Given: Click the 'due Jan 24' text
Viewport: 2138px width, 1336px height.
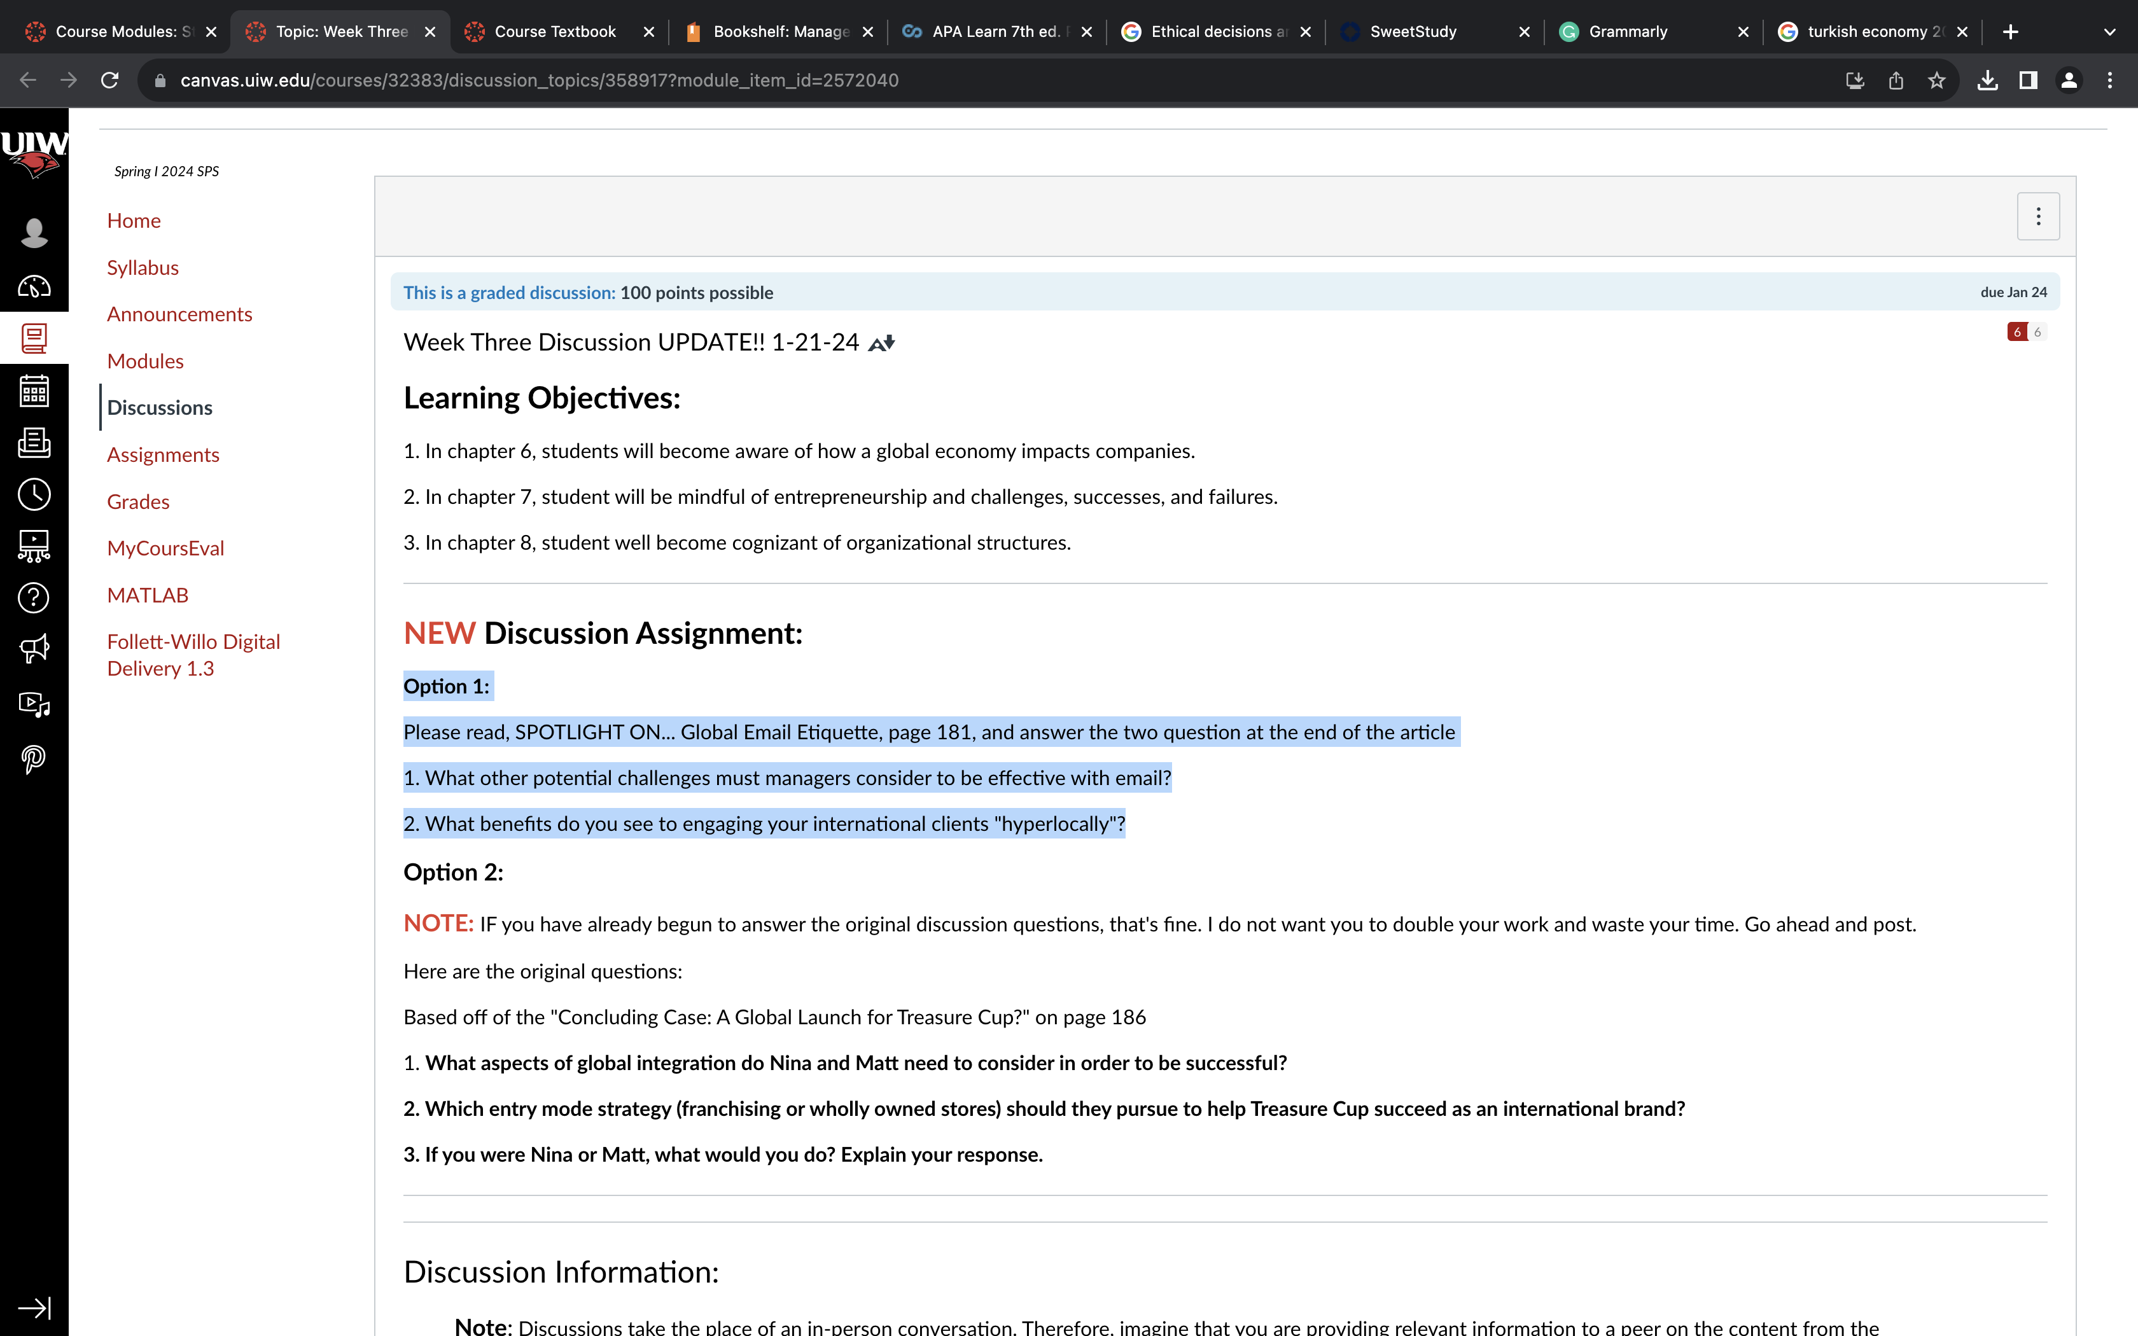Looking at the screenshot, I should (x=2013, y=293).
